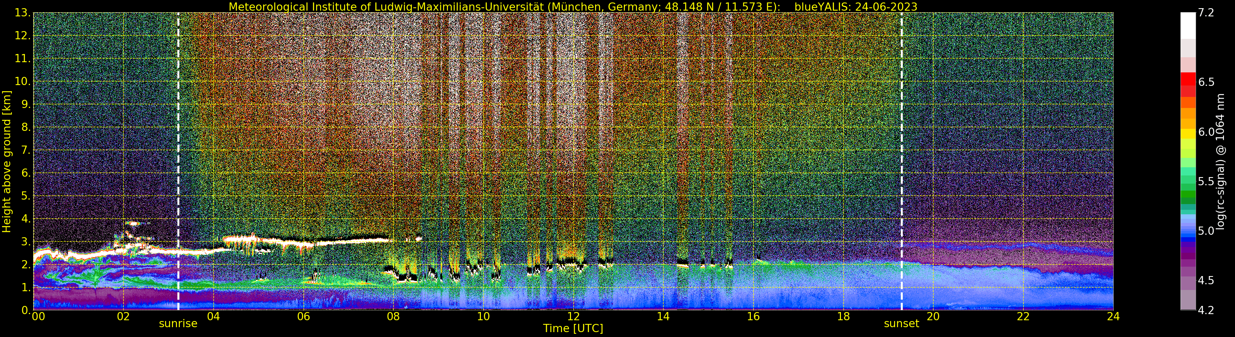Viewport: 1235px width, 337px height.
Task: Click the '22' time tick label
Action: (x=1023, y=317)
